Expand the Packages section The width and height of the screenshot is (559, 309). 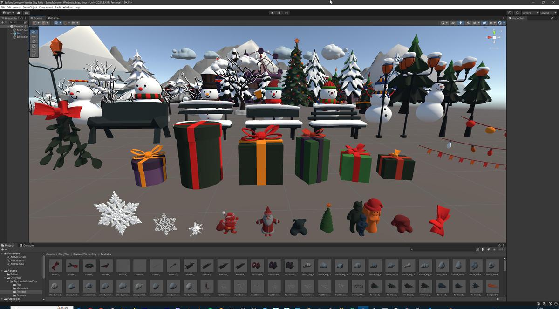pyautogui.click(x=2, y=299)
